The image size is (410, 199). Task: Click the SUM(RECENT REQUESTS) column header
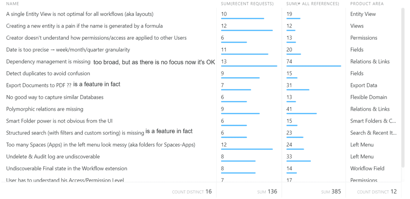click(247, 4)
